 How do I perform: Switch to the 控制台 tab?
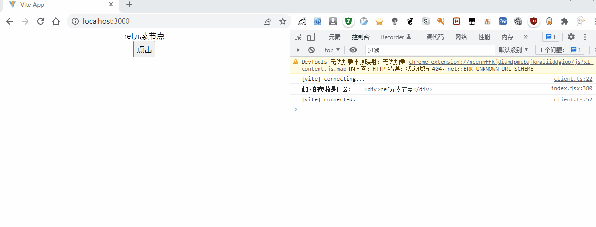tap(360, 37)
